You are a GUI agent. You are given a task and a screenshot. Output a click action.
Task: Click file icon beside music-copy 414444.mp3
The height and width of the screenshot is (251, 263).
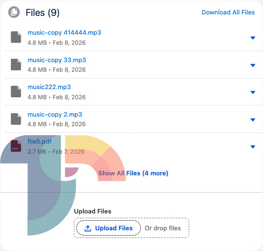[x=16, y=37]
